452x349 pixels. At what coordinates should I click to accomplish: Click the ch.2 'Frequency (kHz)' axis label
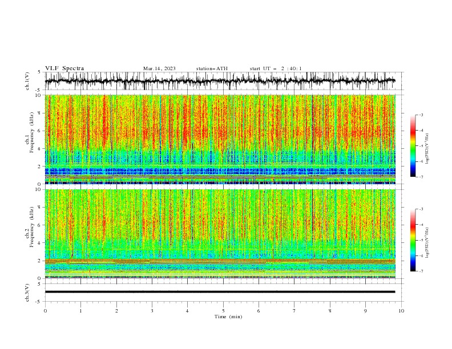[x=32, y=227]
